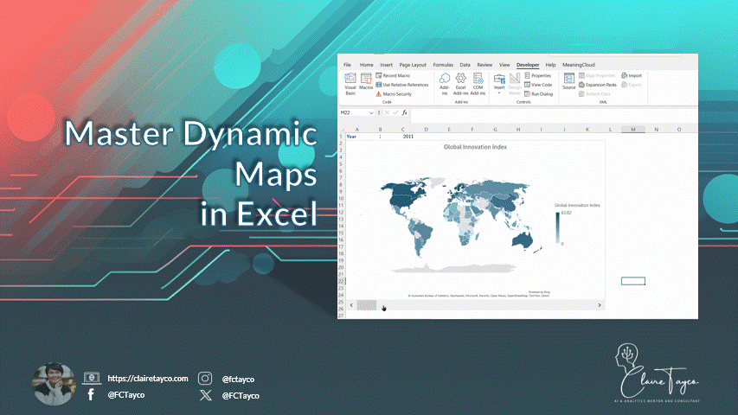
Task: Click the Instagram handle @fctayco
Action: tap(238, 380)
